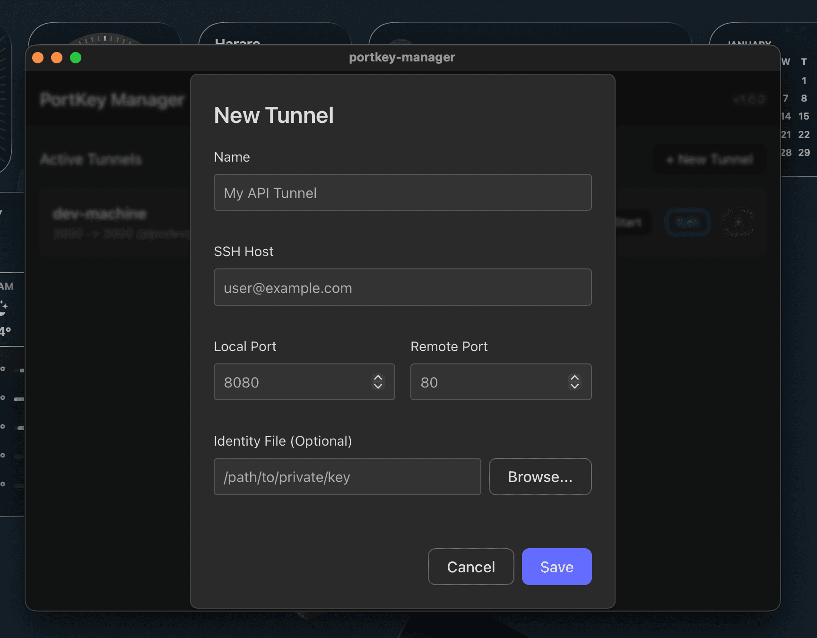Increment Local Port with up arrow
817x638 pixels.
click(x=378, y=378)
